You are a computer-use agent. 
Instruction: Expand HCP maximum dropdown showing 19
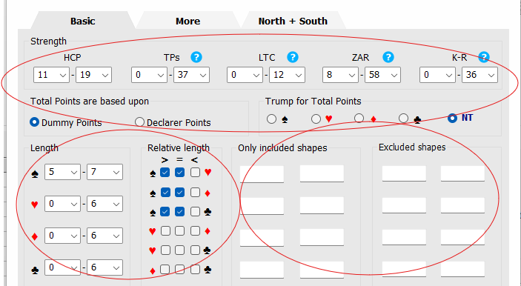93,75
